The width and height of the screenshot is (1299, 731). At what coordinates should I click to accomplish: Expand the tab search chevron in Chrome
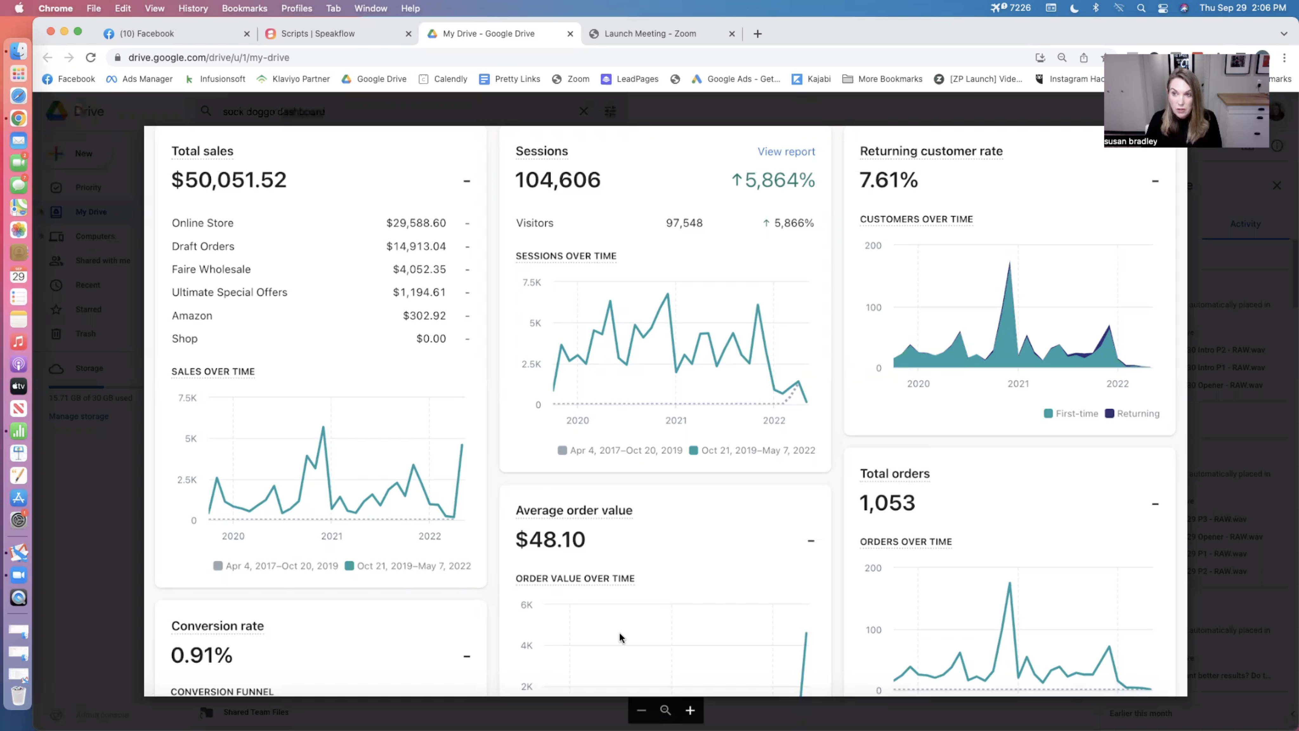(x=1284, y=34)
